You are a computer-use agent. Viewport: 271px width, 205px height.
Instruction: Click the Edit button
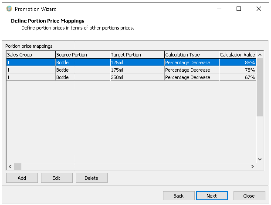pyautogui.click(x=57, y=178)
